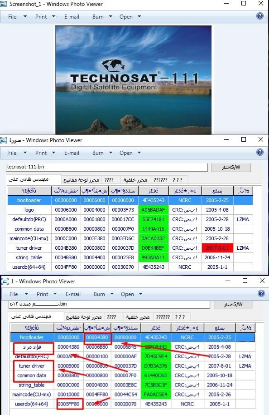Click the 00044C54 cell in maincode row

(x=125, y=395)
